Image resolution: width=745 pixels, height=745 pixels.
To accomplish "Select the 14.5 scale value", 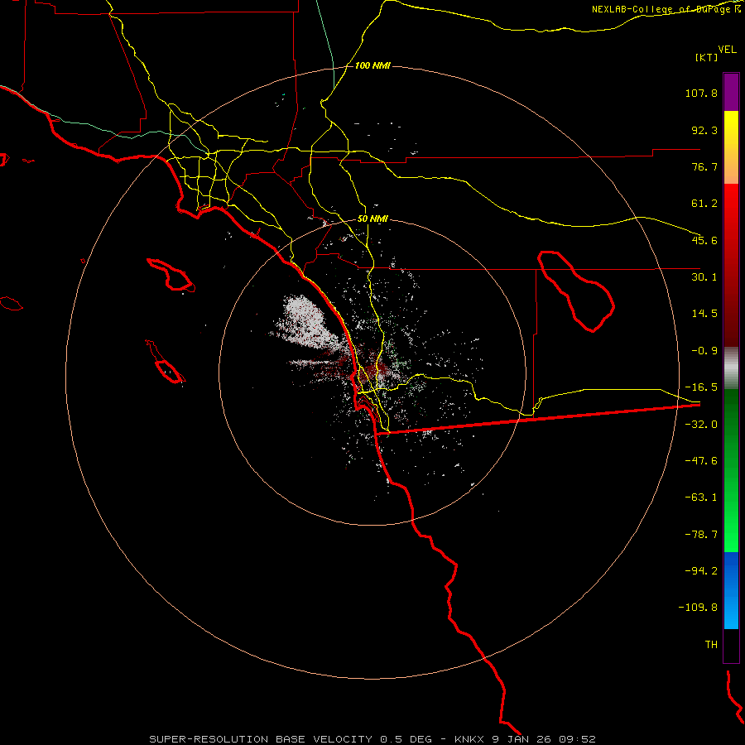I will pyautogui.click(x=704, y=314).
